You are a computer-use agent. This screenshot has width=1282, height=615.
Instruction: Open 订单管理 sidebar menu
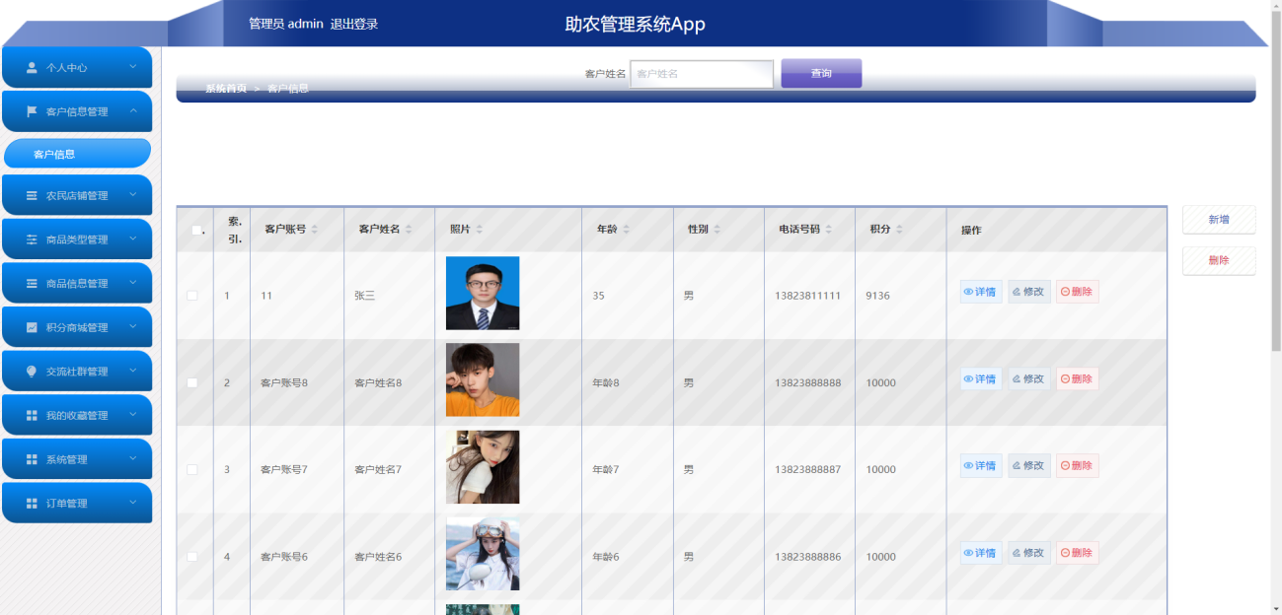[x=77, y=503]
